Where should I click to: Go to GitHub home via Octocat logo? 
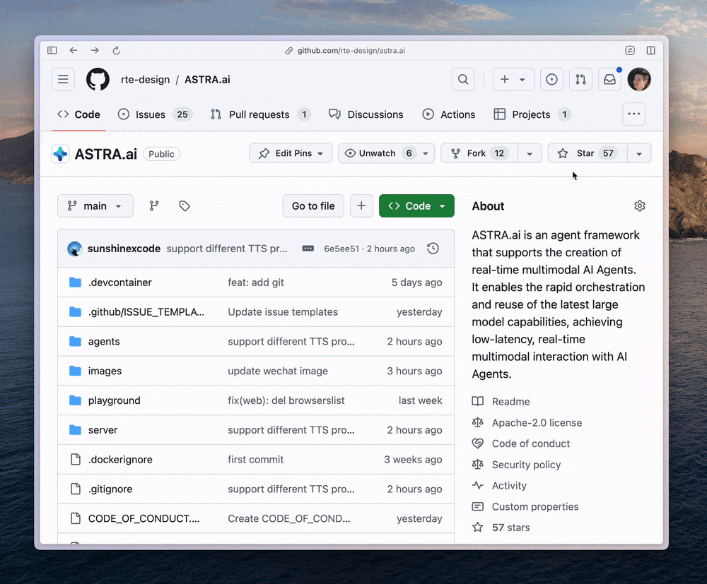[98, 79]
